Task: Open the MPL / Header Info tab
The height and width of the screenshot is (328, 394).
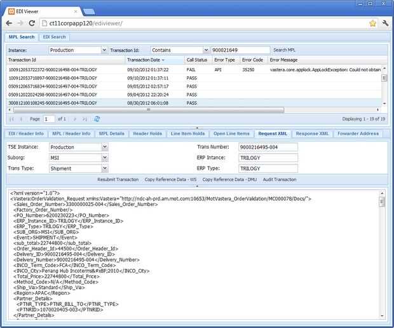Action: point(71,133)
